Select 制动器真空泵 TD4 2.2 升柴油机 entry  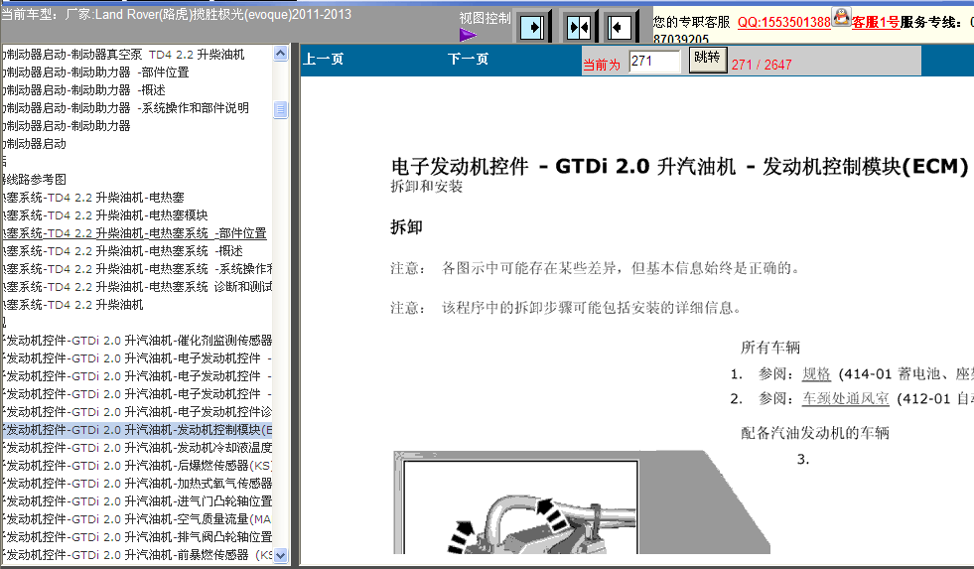[x=122, y=55]
